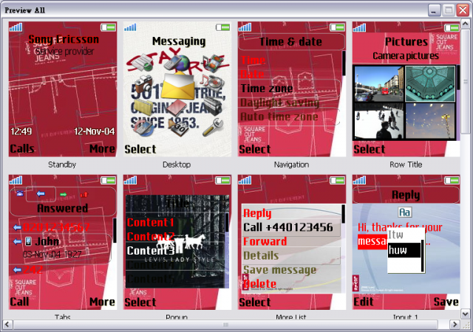Screen dimensions: 473x332
Task: Minimize the Preview All window
Action: coord(434,10)
